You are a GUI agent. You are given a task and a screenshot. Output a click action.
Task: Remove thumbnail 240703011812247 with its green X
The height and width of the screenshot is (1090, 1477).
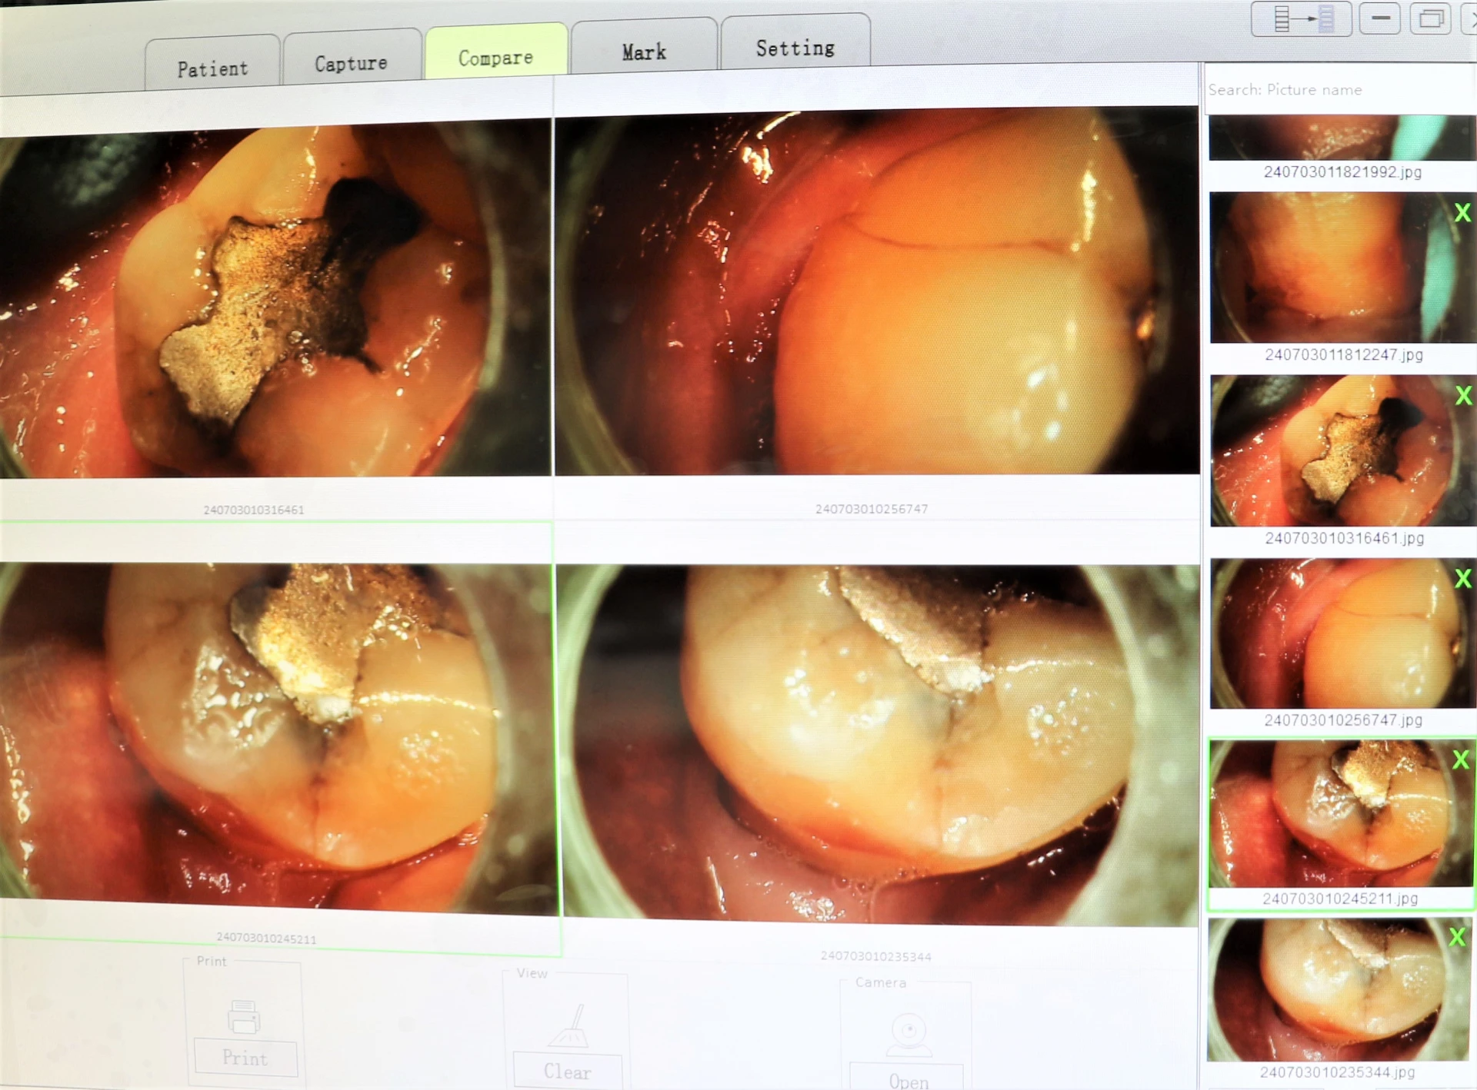click(x=1462, y=213)
